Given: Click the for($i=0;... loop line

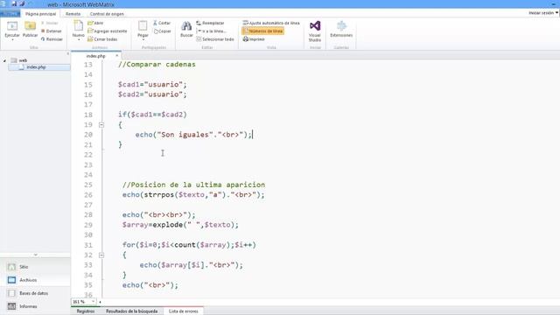Looking at the screenshot, I should click(x=189, y=245).
